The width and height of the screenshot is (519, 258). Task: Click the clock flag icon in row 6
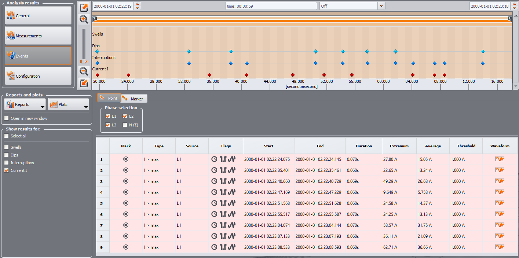(214, 214)
